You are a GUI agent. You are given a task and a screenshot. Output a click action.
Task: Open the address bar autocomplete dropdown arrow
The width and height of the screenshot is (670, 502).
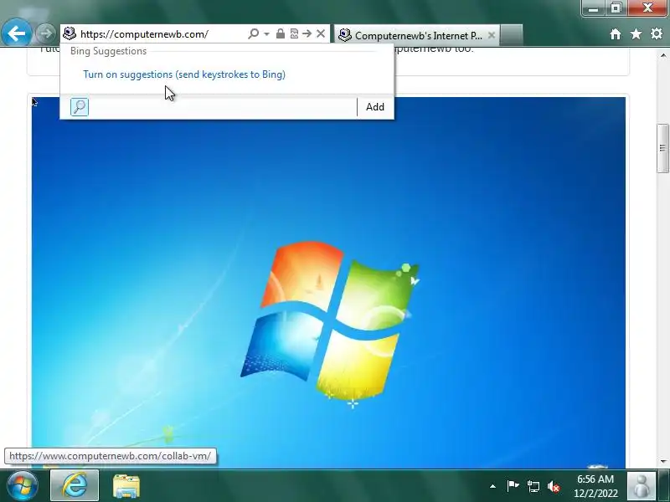point(266,33)
